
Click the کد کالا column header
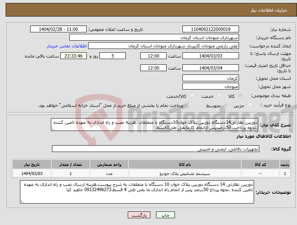point(260,164)
